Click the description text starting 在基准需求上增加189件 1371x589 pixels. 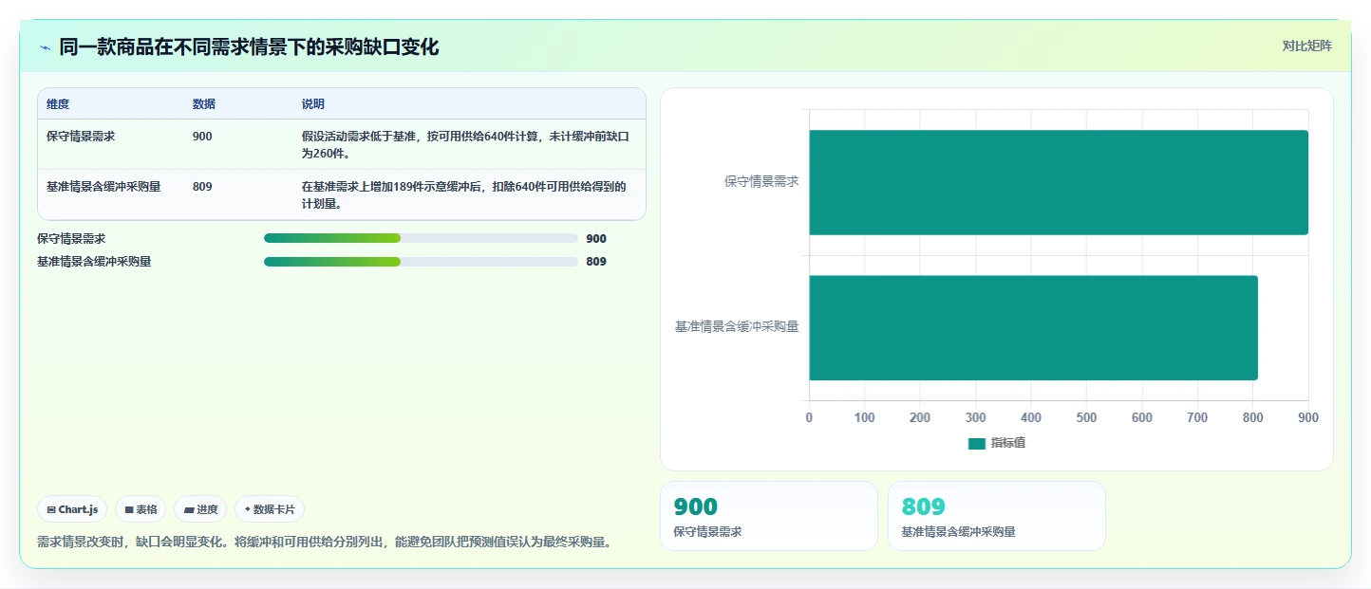(464, 195)
